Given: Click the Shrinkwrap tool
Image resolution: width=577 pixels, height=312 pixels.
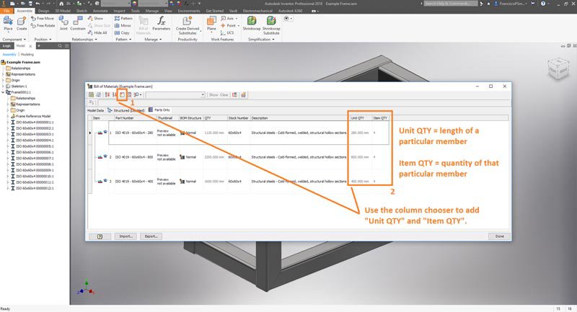Looking at the screenshot, I should 252,24.
